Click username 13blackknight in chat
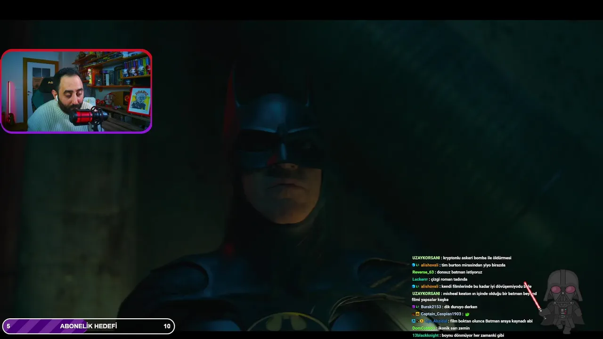603x339 pixels. [x=425, y=335]
